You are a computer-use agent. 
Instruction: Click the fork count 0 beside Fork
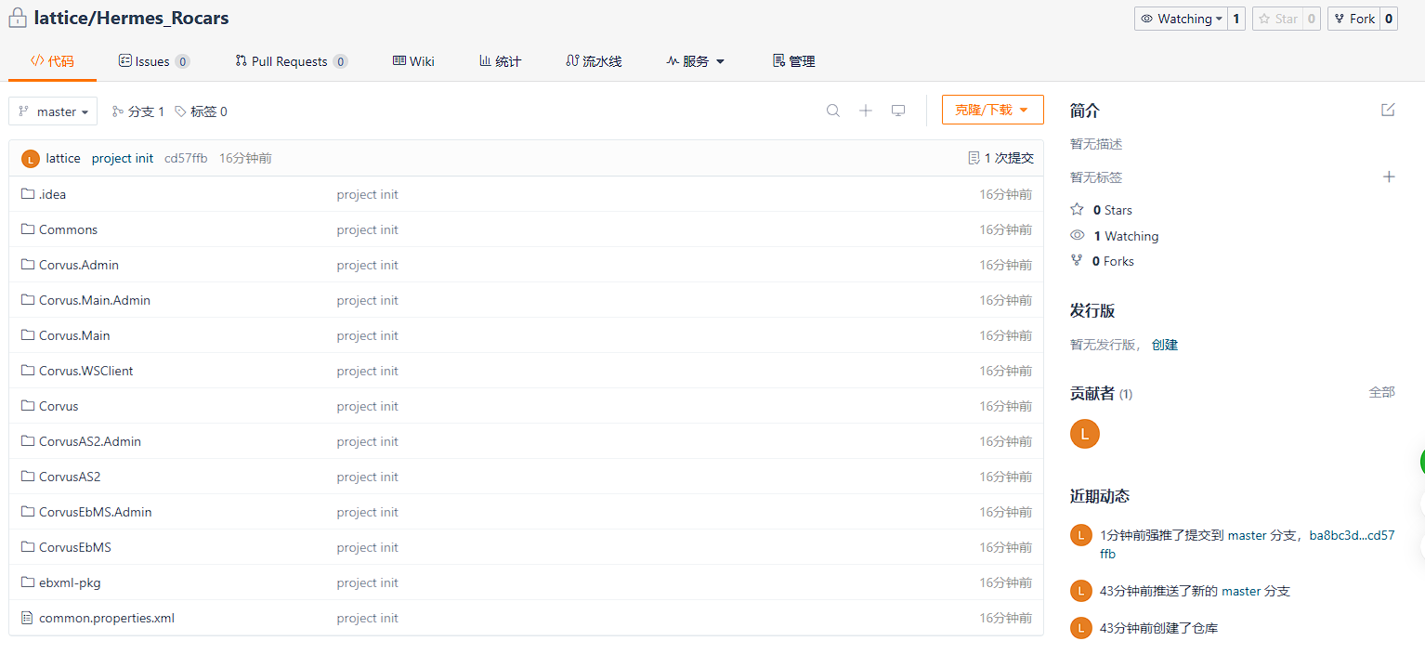(1389, 19)
